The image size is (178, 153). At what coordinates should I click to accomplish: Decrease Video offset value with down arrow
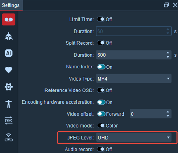[x=168, y=116]
